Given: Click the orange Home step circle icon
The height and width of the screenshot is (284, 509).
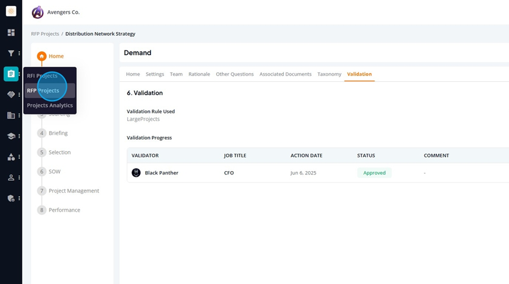Looking at the screenshot, I should click(x=41, y=56).
